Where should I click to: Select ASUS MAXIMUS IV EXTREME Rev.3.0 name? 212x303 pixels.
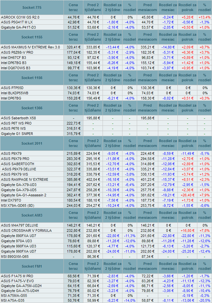point(30,47)
